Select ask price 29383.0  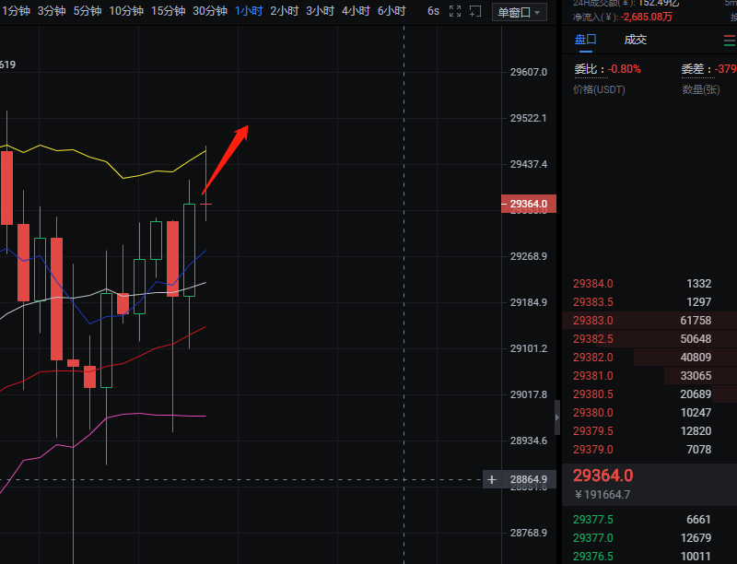592,320
